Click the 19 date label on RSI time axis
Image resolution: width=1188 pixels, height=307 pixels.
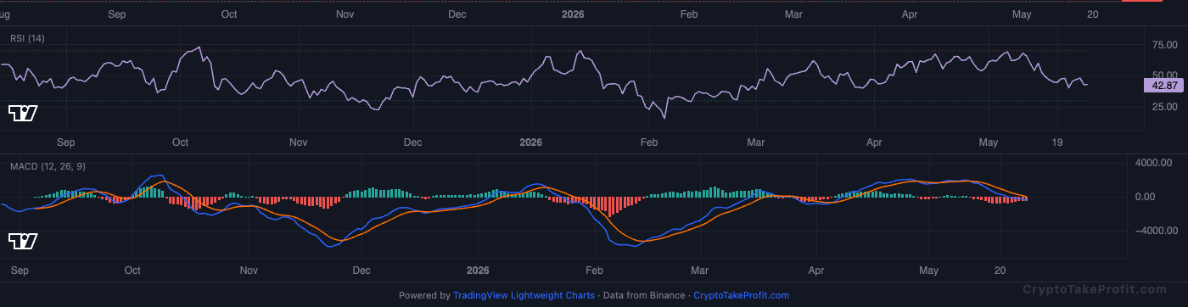point(1056,142)
